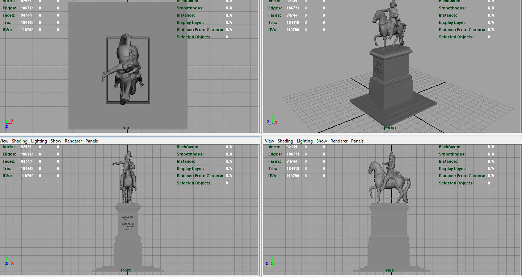The height and width of the screenshot is (277, 522).
Task: Open the Panels menu in the front panel
Action: (x=92, y=141)
